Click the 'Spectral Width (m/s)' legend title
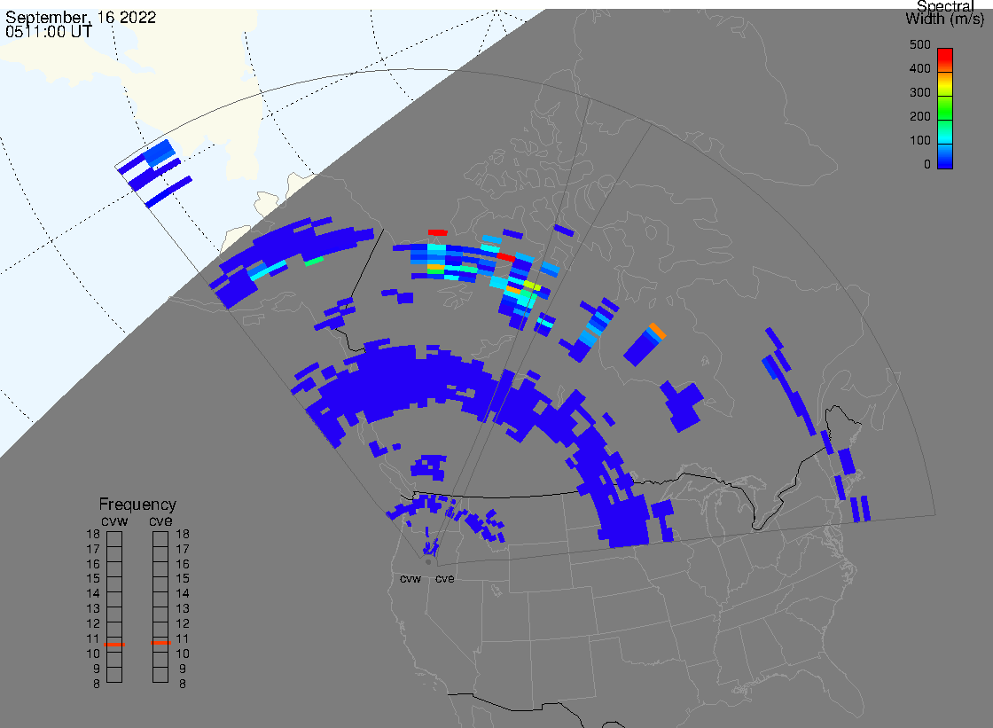 [x=945, y=12]
